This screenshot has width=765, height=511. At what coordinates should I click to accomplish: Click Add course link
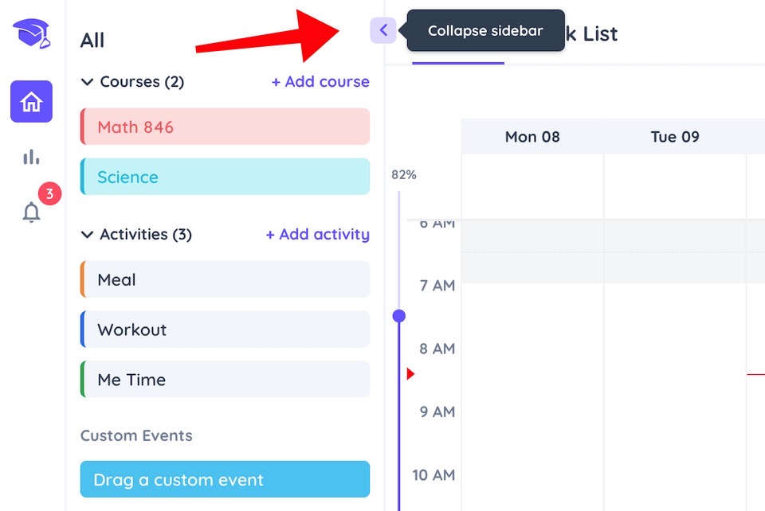[320, 81]
